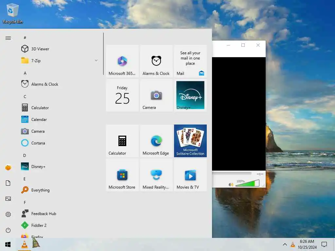The height and width of the screenshot is (251, 335).
Task: Open 3D Viewer from the app list
Action: point(59,49)
